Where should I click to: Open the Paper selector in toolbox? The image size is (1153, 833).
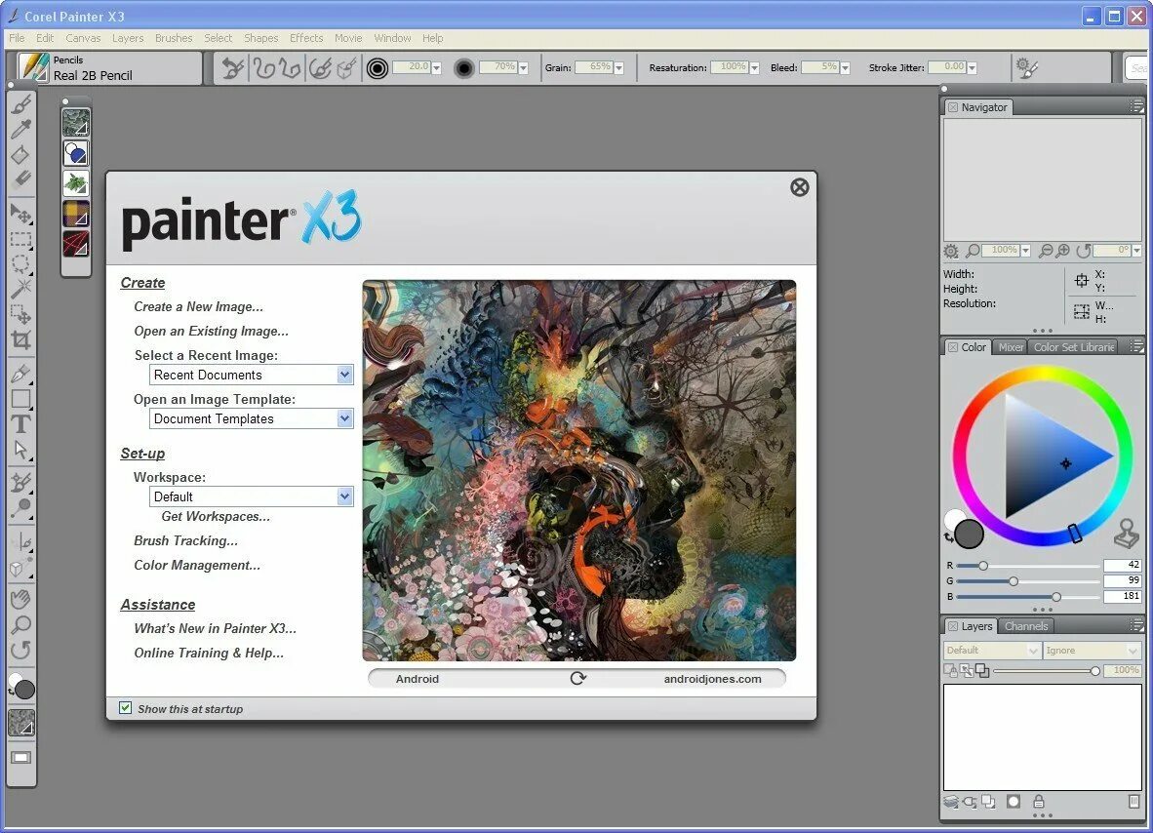[21, 723]
